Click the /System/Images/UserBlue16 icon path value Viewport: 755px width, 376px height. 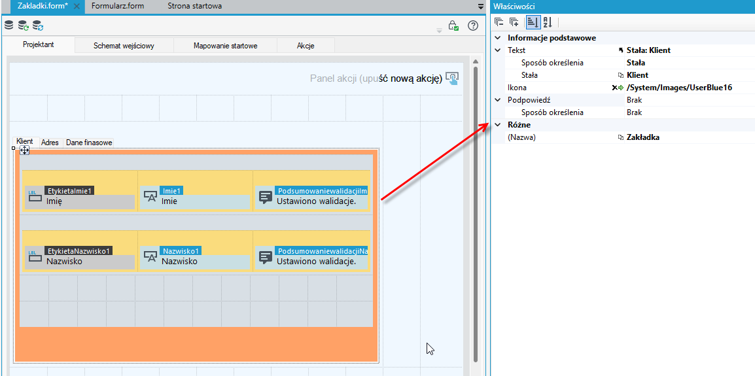[679, 88]
